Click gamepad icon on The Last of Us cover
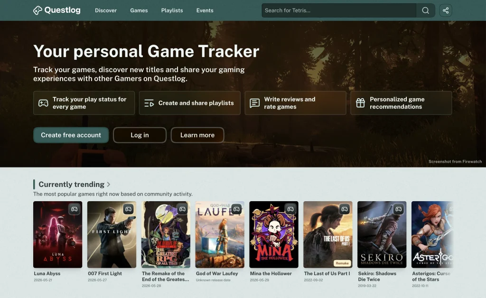Image resolution: width=486 pixels, height=298 pixels. click(345, 209)
